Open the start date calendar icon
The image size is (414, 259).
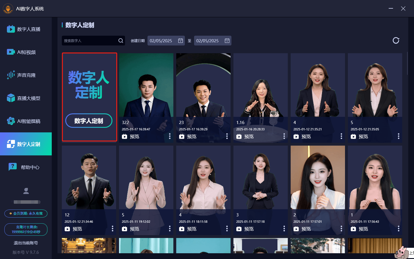tap(181, 41)
